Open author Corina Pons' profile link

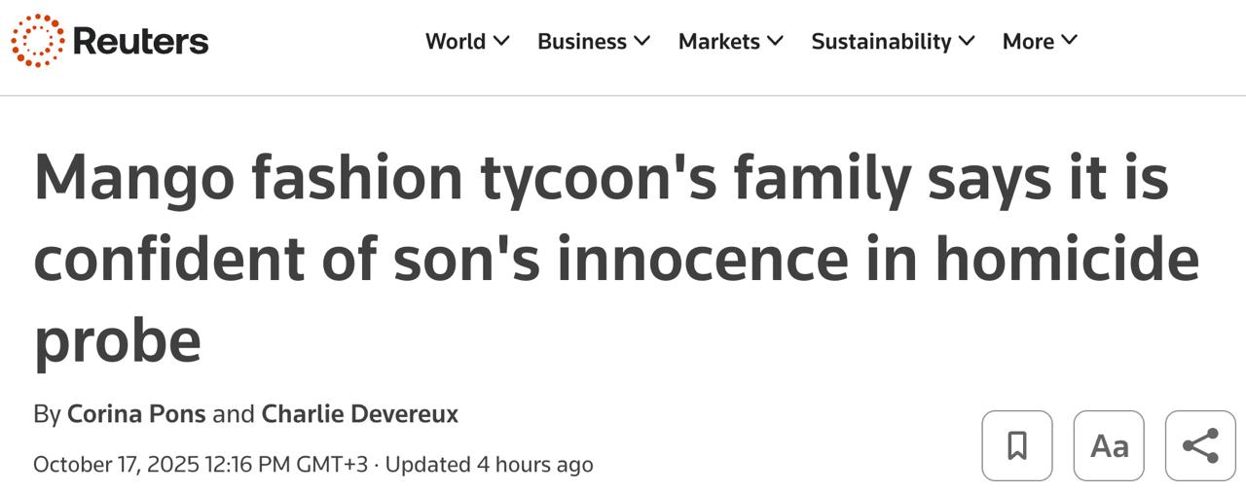coord(136,414)
